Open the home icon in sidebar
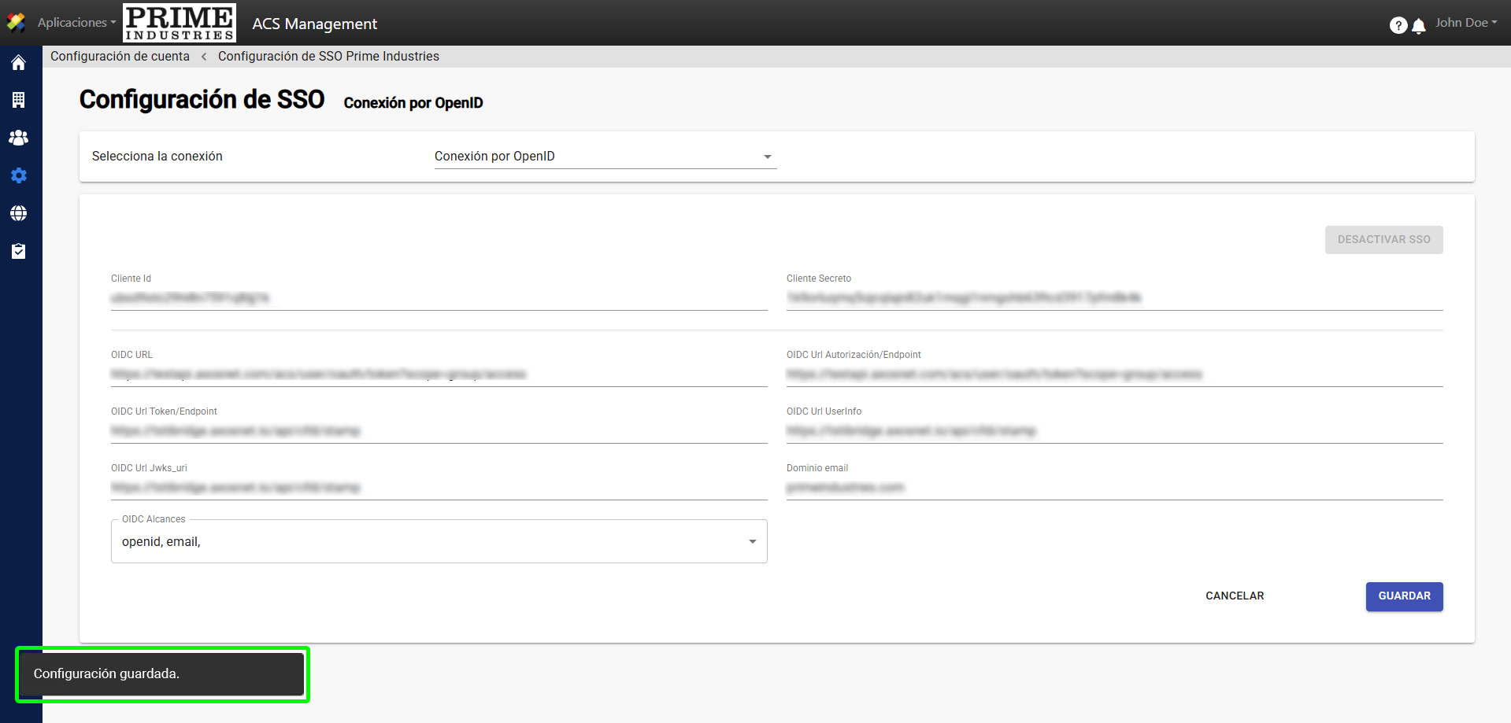Viewport: 1511px width, 723px height. point(19,63)
